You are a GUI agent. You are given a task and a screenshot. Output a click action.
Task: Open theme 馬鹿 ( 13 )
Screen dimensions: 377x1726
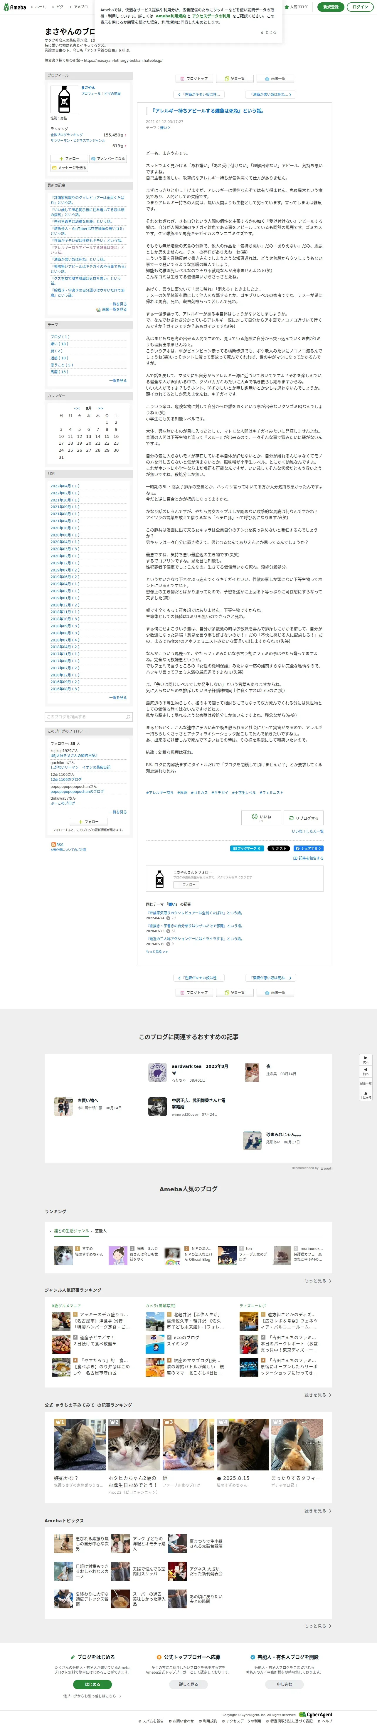coord(60,372)
